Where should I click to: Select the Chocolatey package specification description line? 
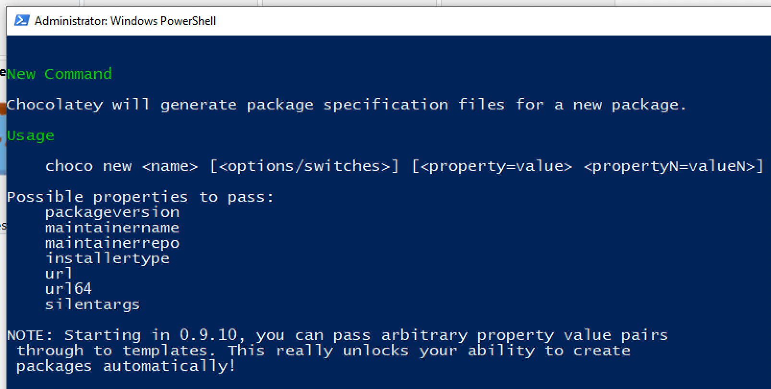point(346,104)
